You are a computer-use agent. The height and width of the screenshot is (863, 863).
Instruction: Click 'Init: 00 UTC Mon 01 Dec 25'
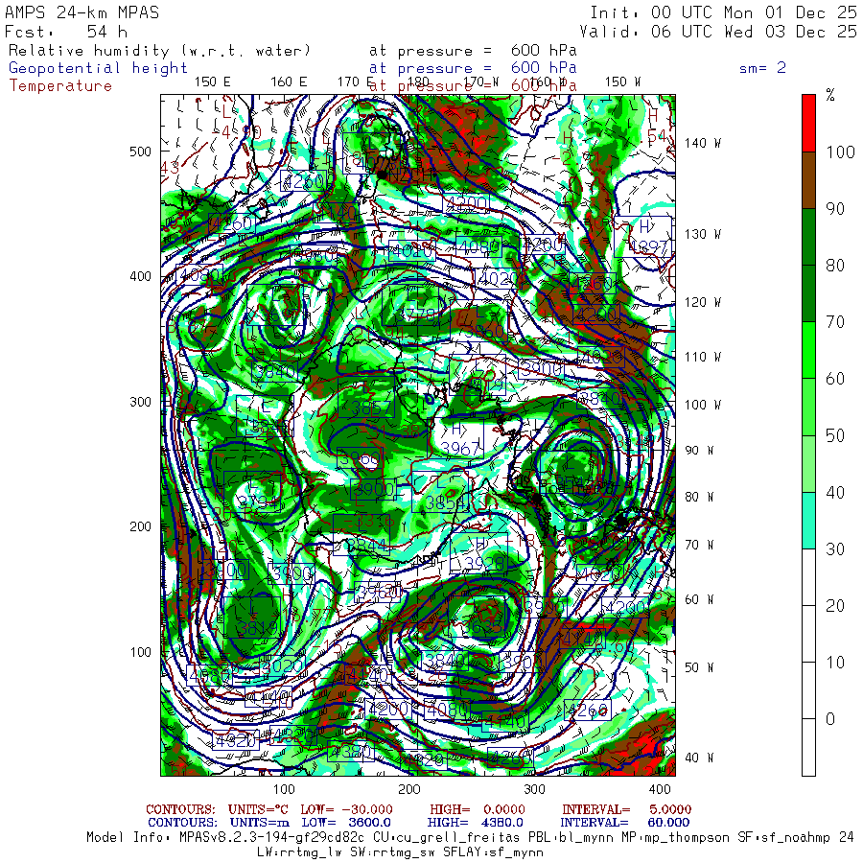click(x=724, y=12)
